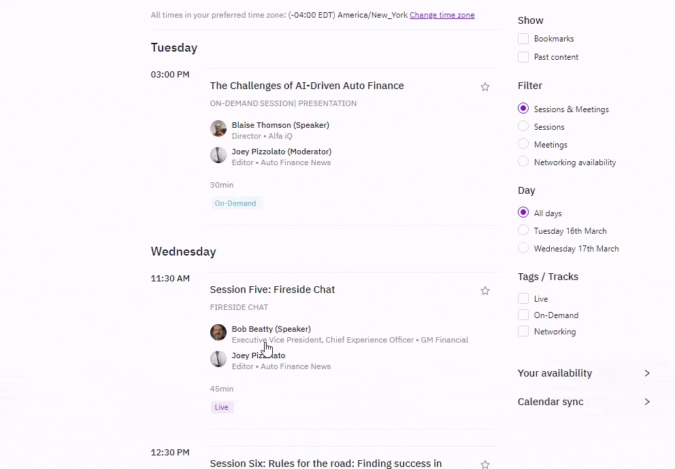Expand Calendar sync chevron arrow
Image resolution: width=675 pixels, height=469 pixels.
pos(647,402)
